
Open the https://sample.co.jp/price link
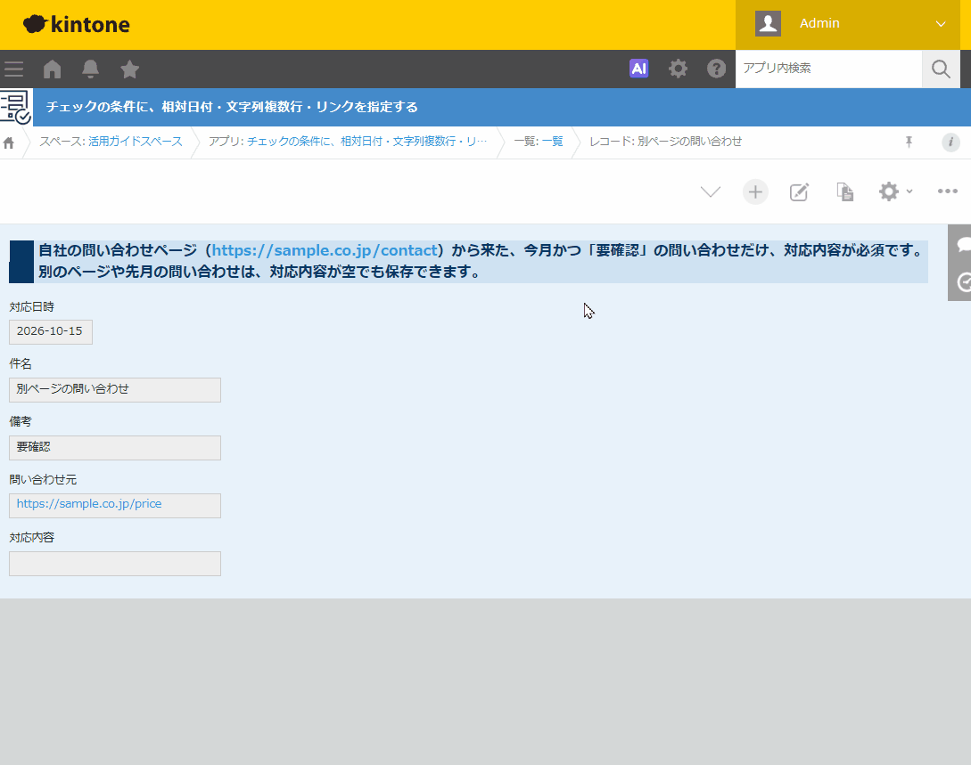pyautogui.click(x=89, y=504)
